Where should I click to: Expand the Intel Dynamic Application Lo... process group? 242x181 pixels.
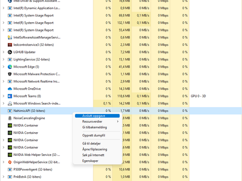point(3,8)
